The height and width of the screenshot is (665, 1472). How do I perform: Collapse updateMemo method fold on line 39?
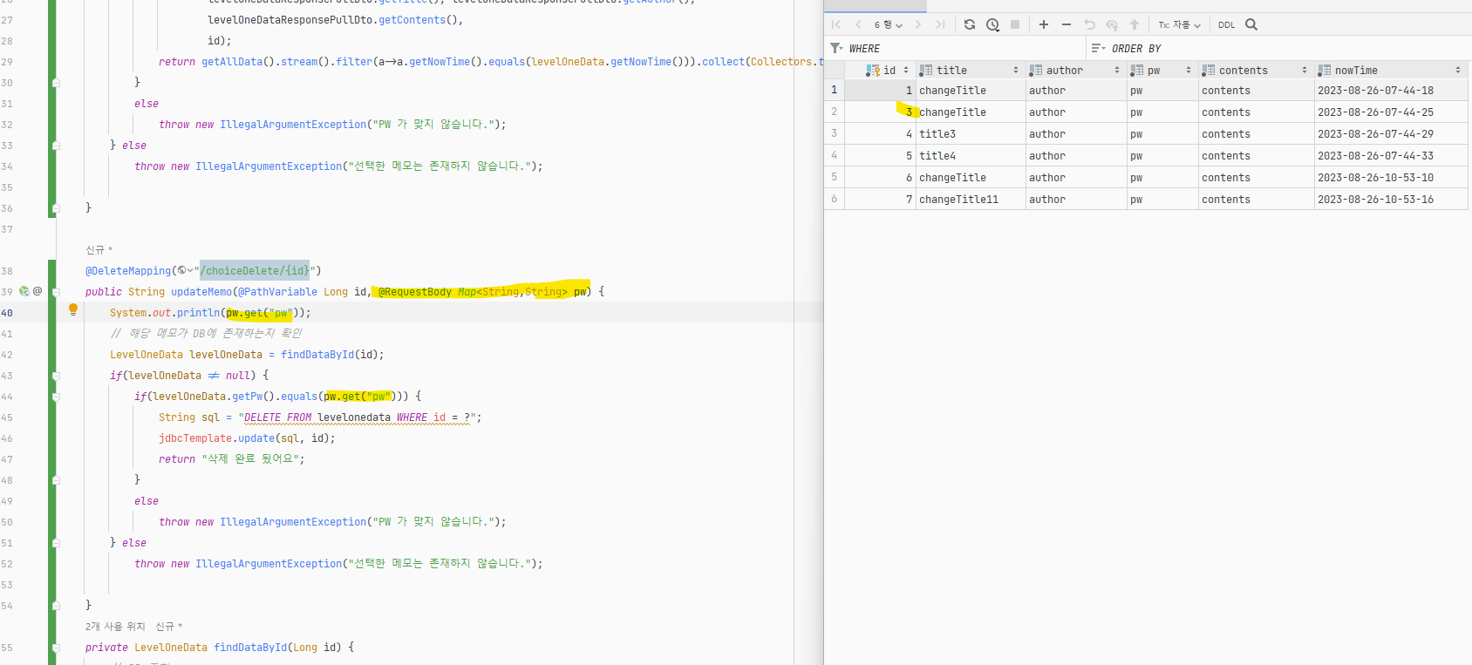tap(56, 292)
